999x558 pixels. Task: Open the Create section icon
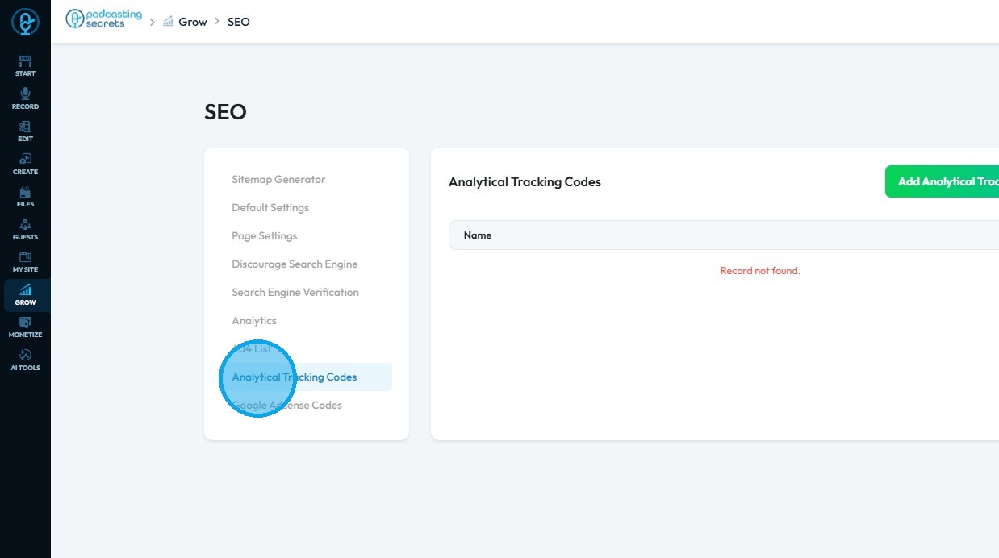click(25, 164)
